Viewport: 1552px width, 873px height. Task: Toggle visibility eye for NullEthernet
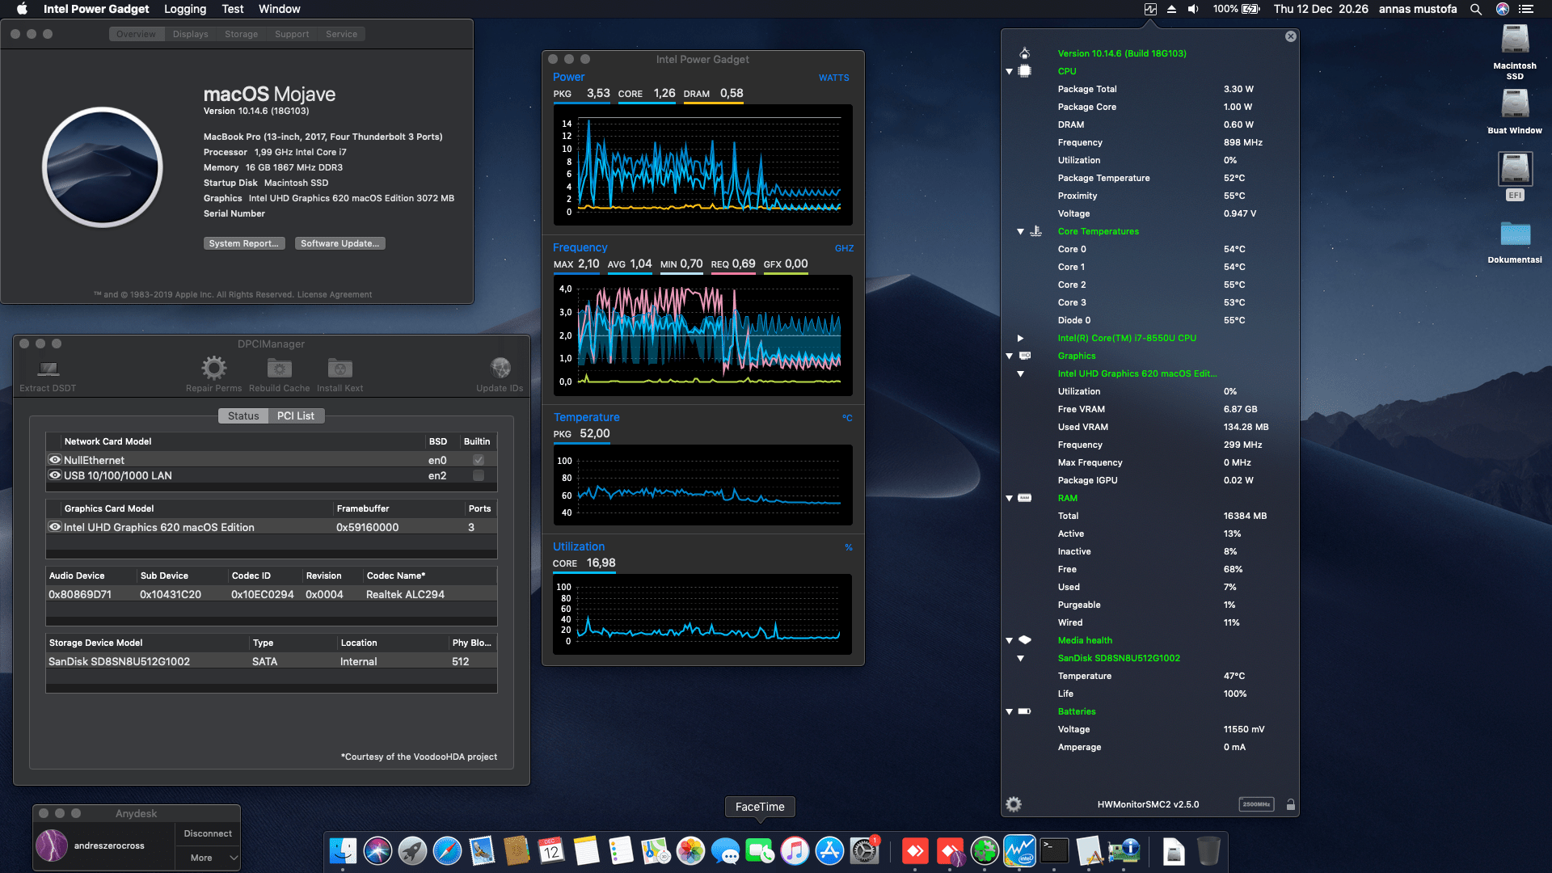[x=54, y=459]
